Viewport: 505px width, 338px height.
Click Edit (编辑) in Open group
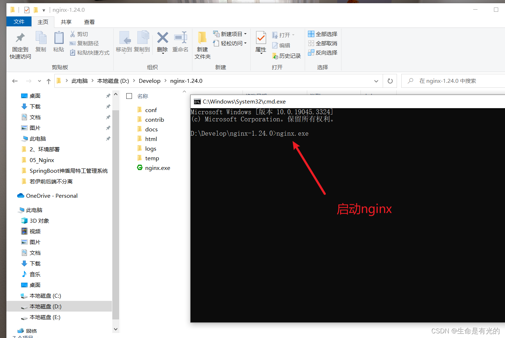[x=281, y=45]
